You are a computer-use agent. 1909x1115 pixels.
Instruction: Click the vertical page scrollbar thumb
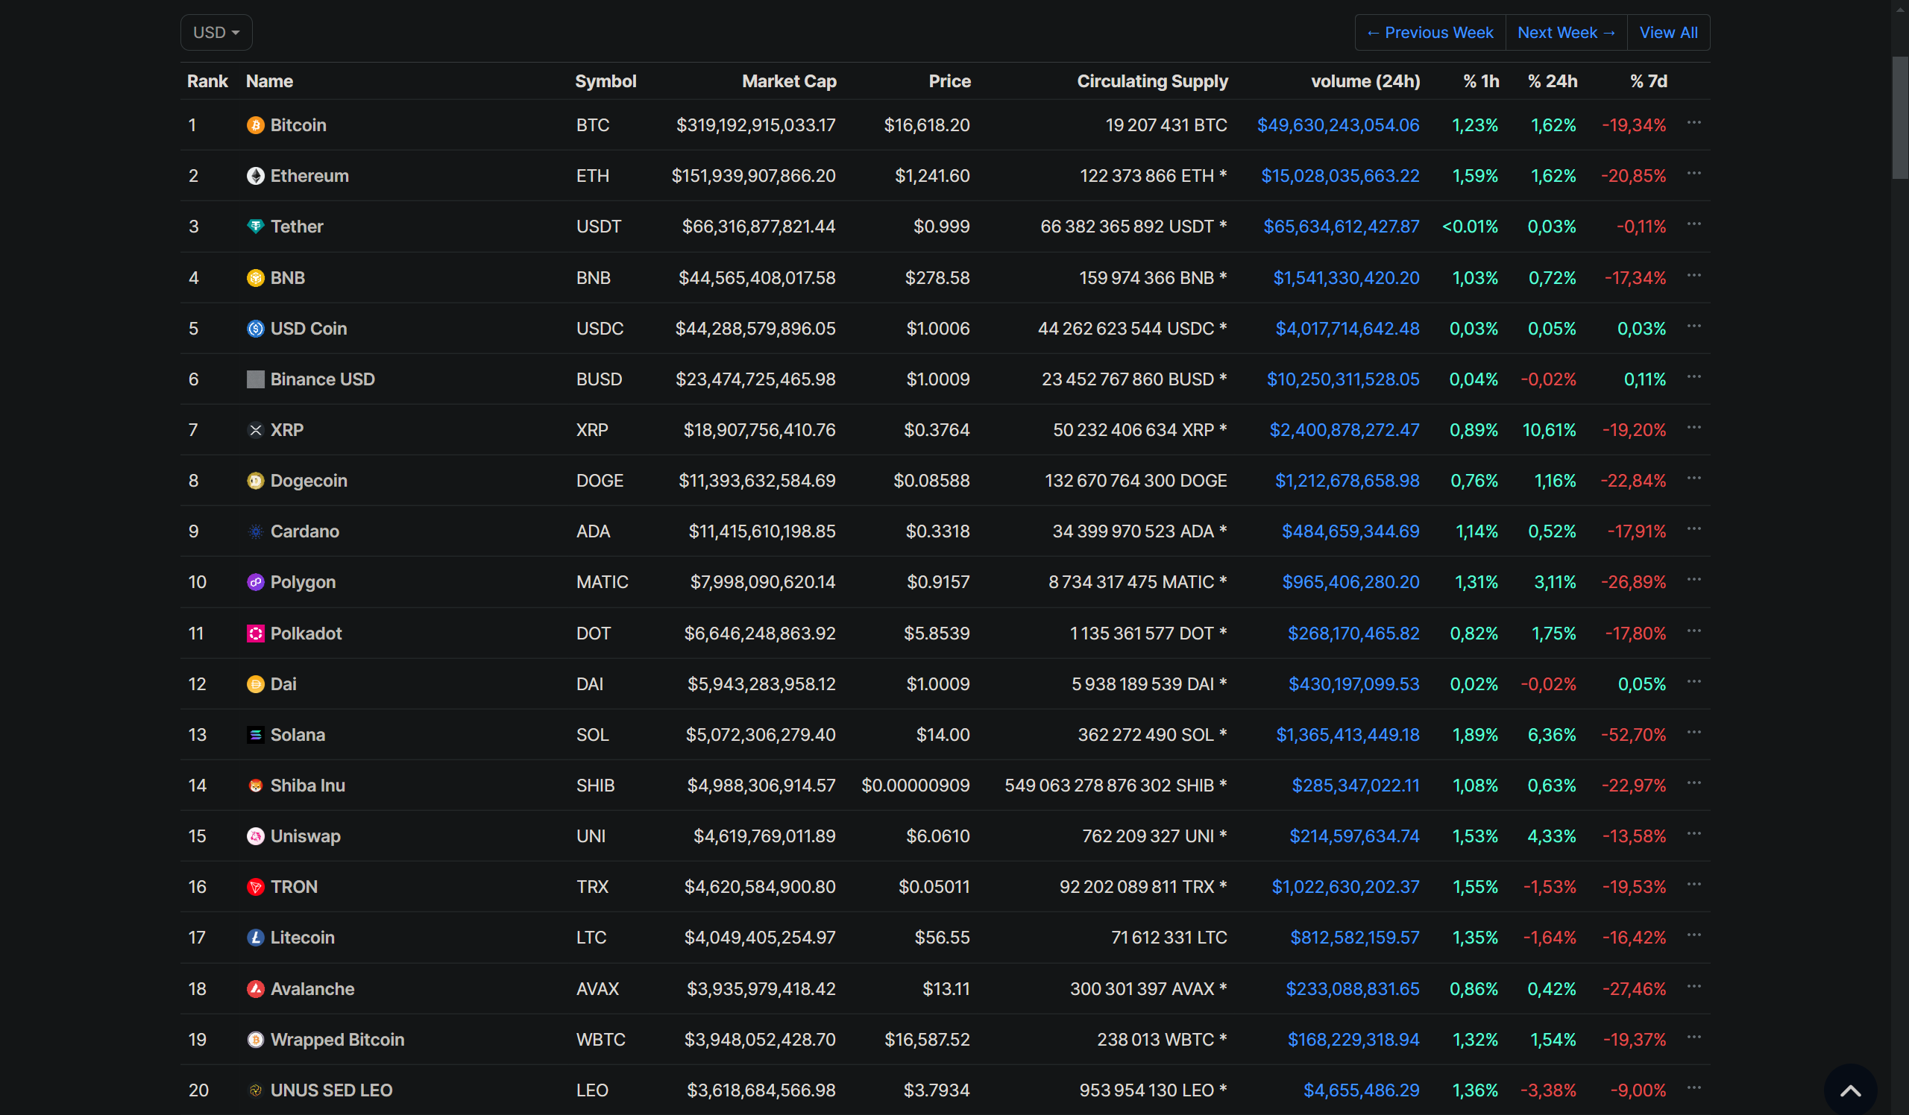[x=1899, y=117]
